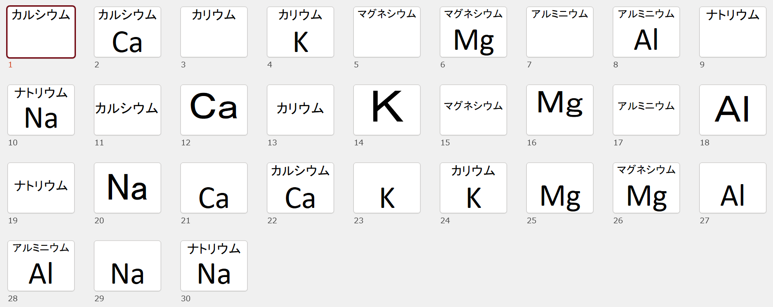This screenshot has width=773, height=307.
Task: Select slide 14 with large K
Action: tap(387, 110)
